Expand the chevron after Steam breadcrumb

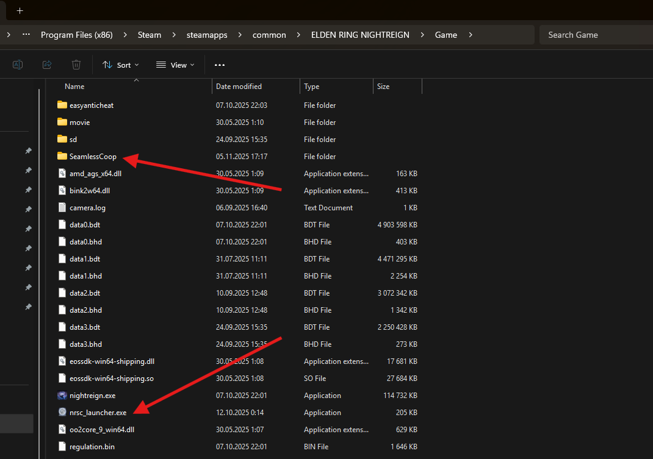174,35
